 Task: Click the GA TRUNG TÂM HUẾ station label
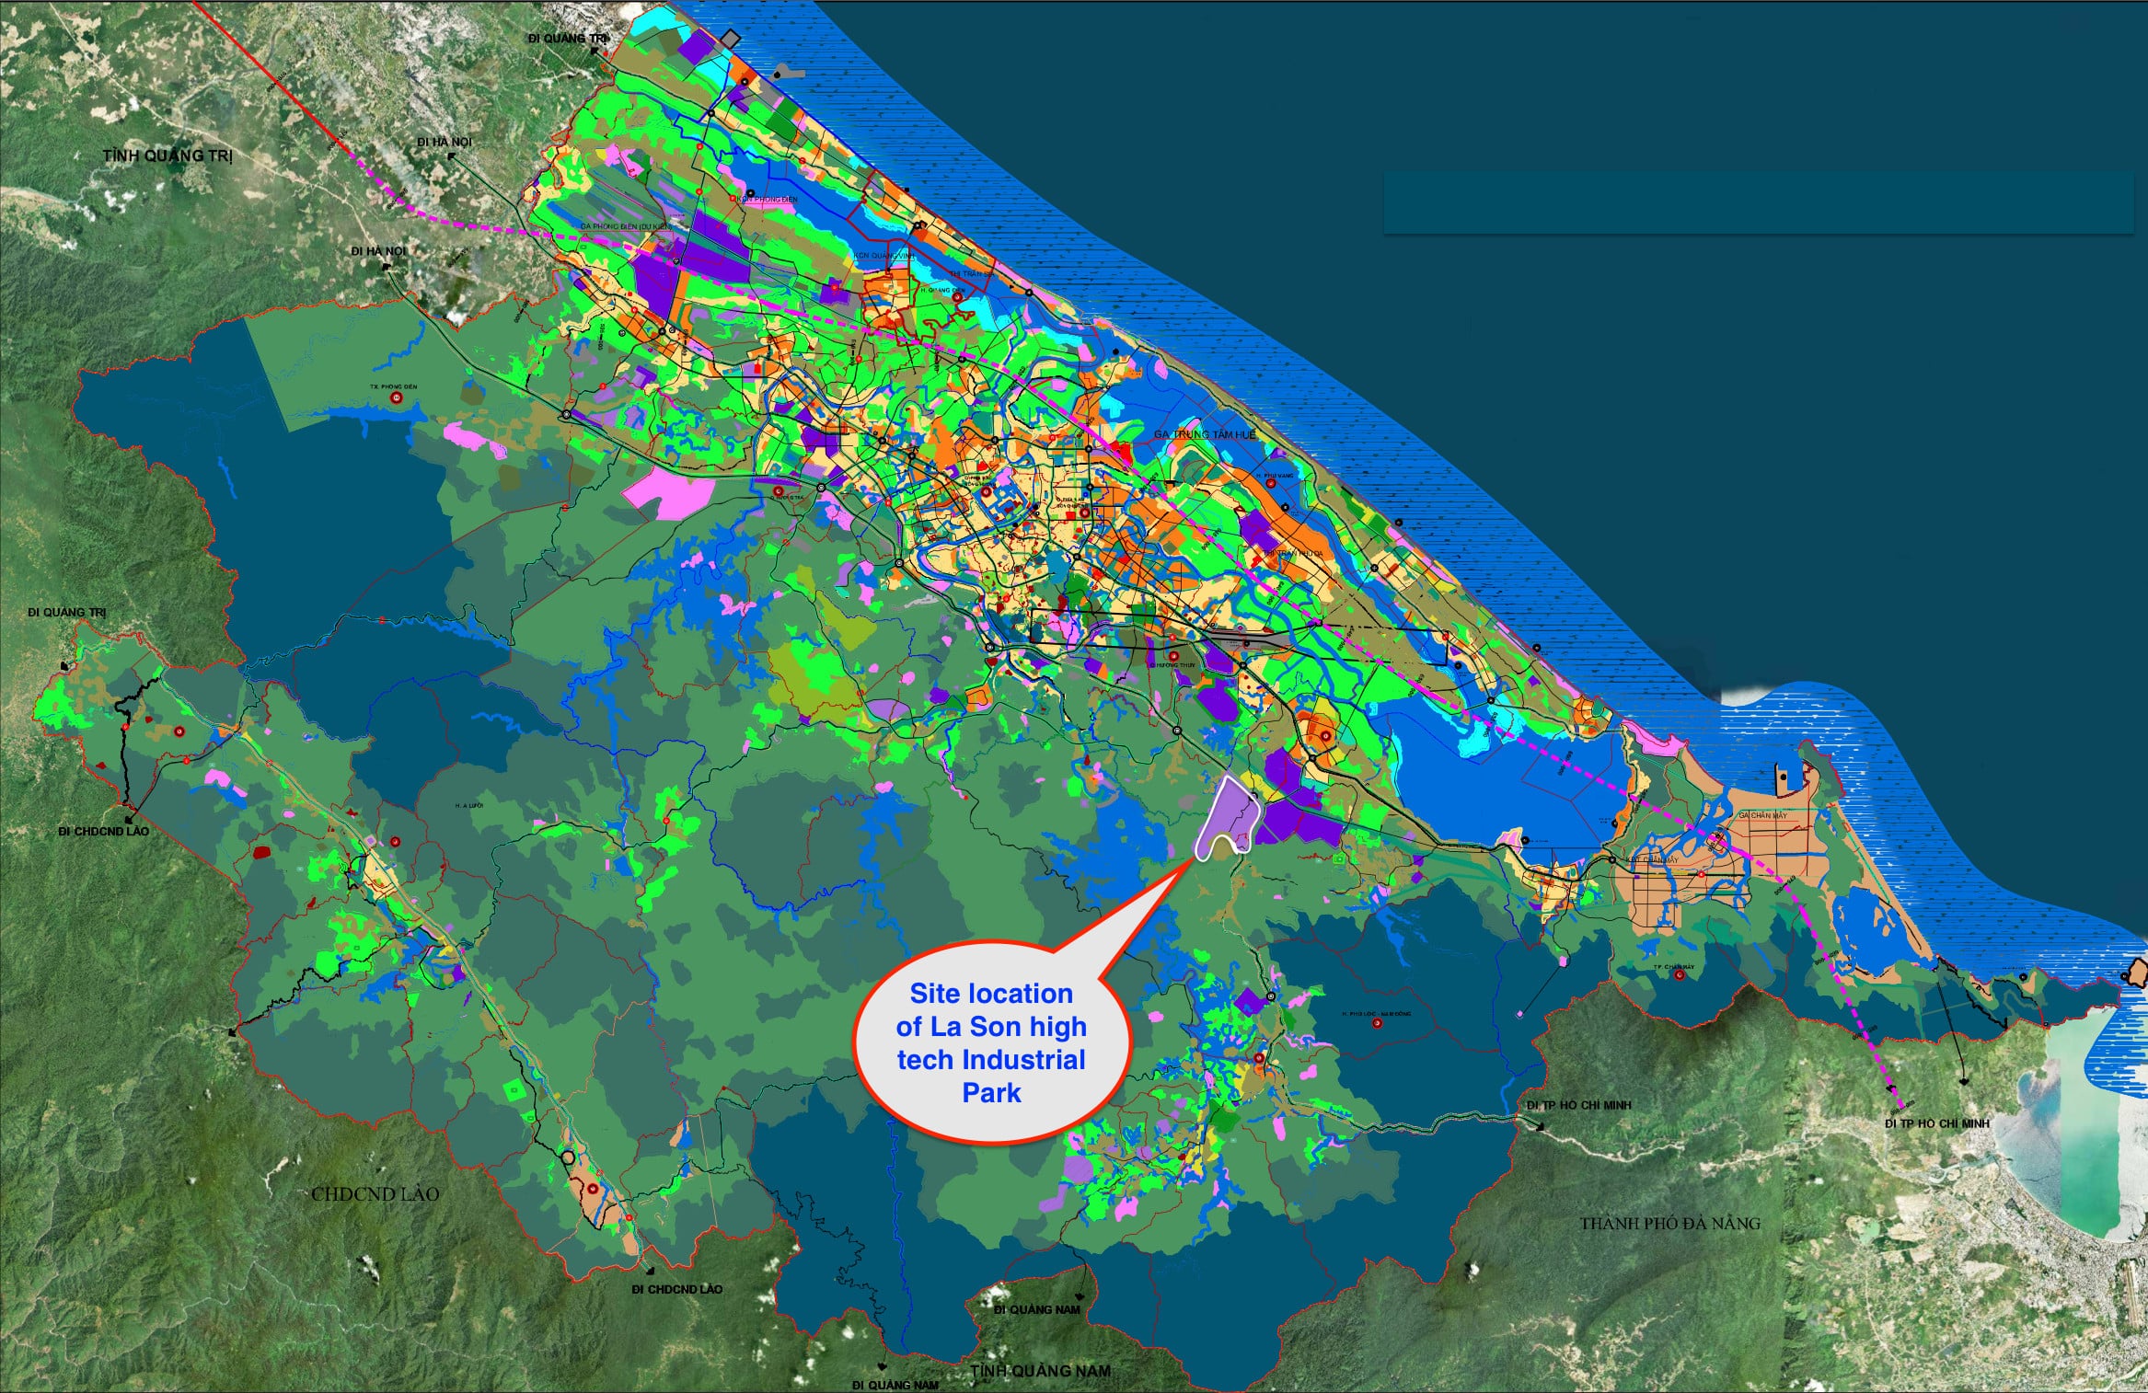(x=1205, y=434)
